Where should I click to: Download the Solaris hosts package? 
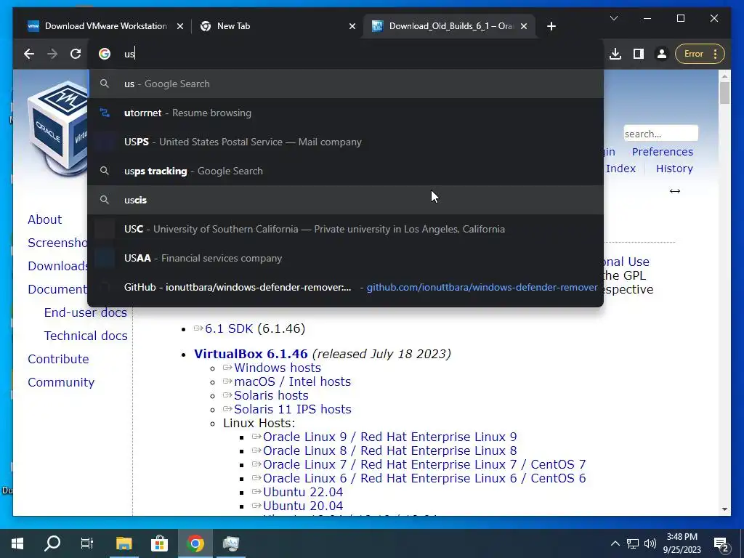271,395
